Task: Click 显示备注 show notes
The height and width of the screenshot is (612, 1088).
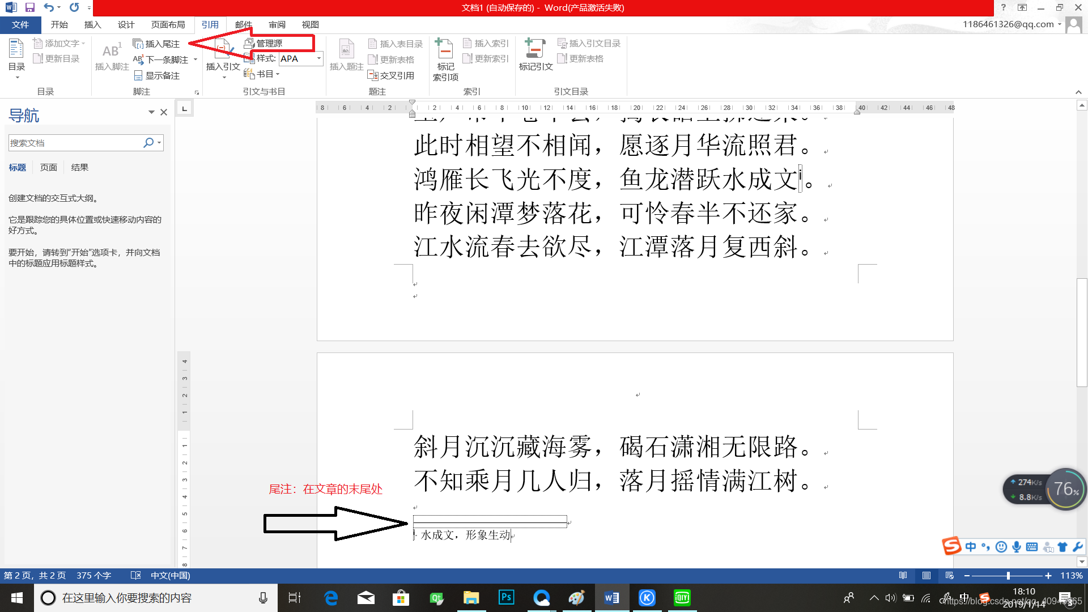Action: pos(157,75)
